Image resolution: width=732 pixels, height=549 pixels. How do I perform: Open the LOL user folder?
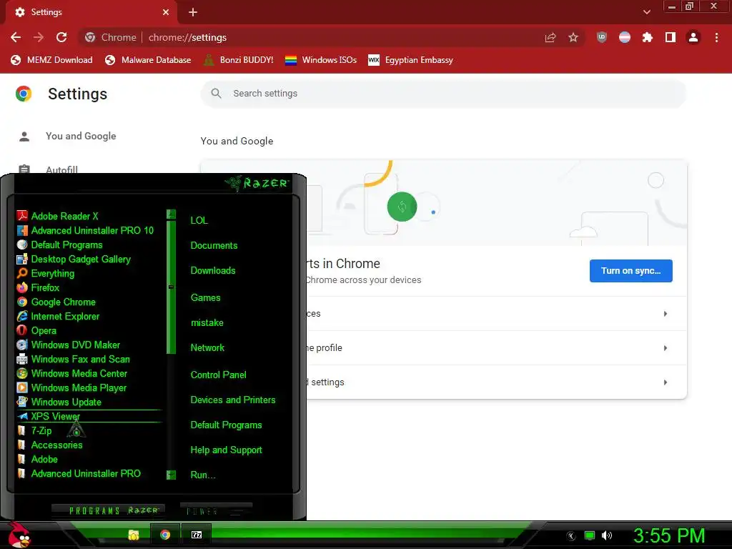tap(199, 220)
